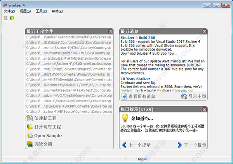This screenshot has width=233, height=164.
Task: Click the previous tip left arrow icon
Action: pyautogui.click(x=124, y=145)
